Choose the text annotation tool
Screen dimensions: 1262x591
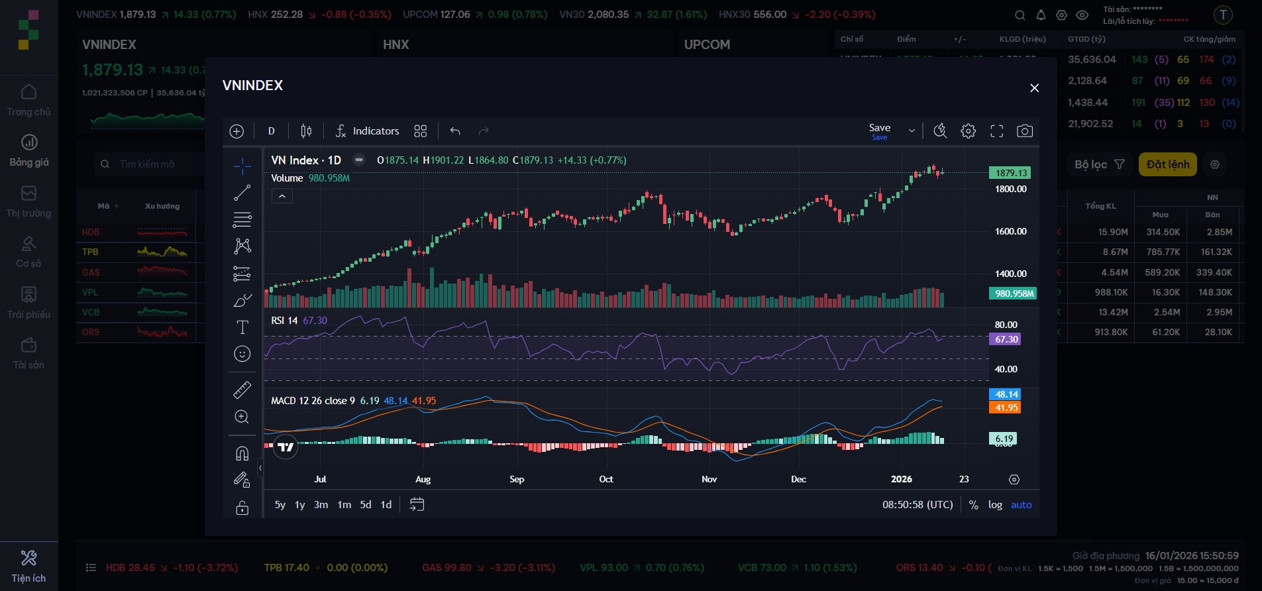[x=242, y=327]
